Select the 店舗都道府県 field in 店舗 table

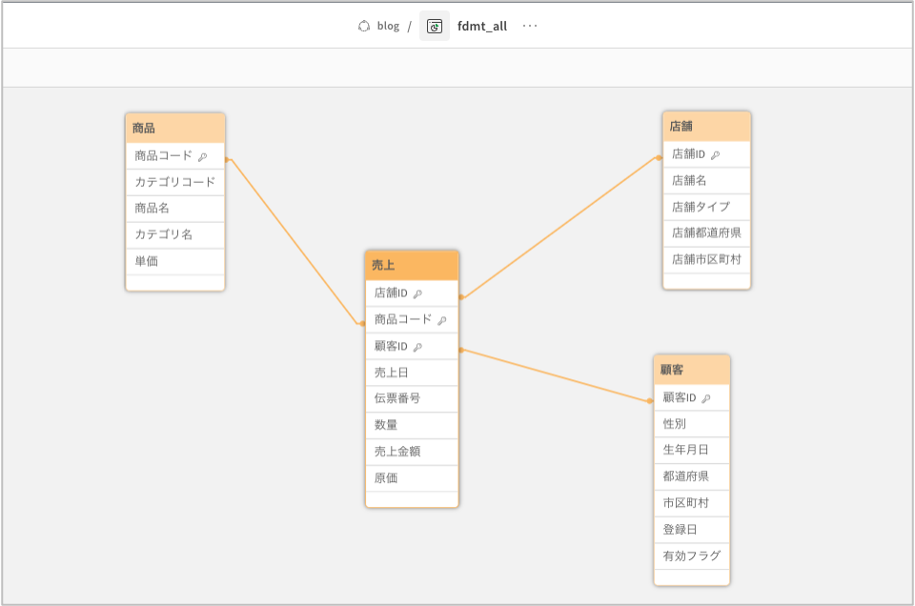pos(706,232)
